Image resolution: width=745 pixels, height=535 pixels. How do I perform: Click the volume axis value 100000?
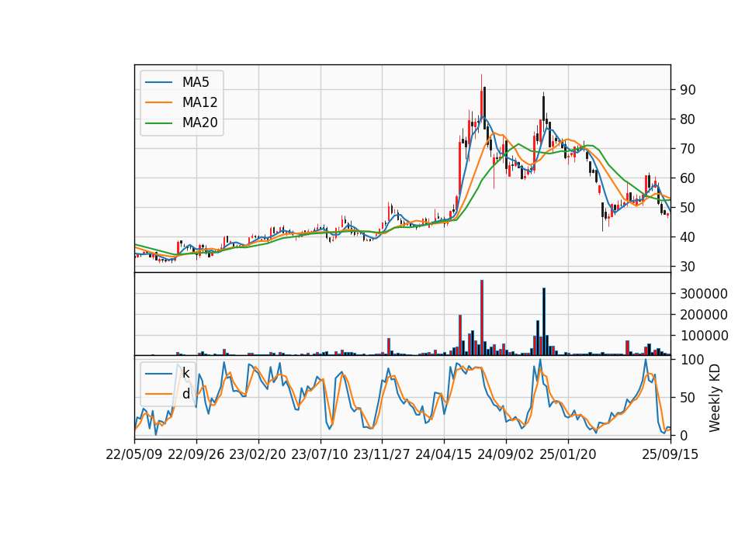tap(704, 336)
